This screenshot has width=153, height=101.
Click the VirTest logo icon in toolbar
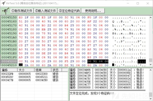click(6, 11)
